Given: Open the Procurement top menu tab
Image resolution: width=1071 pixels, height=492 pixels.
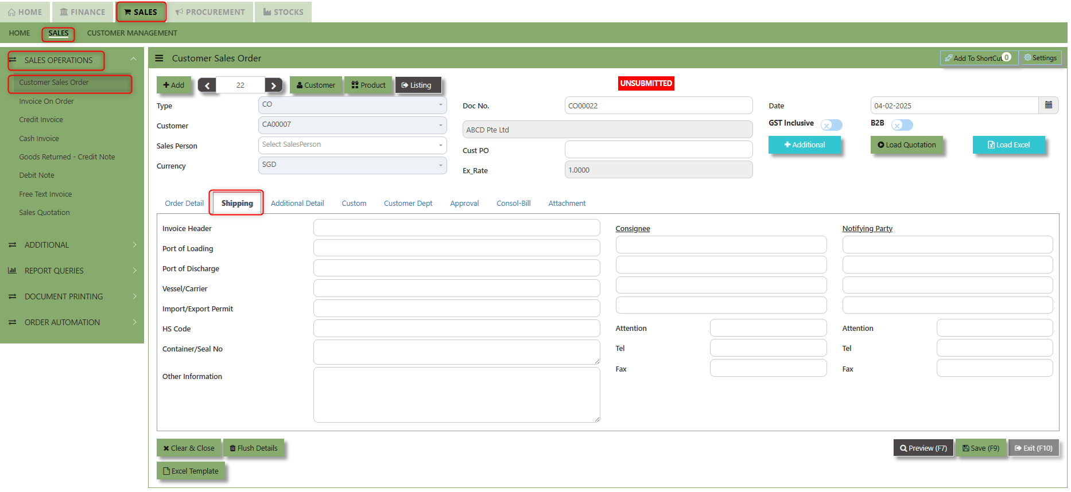Looking at the screenshot, I should [210, 12].
